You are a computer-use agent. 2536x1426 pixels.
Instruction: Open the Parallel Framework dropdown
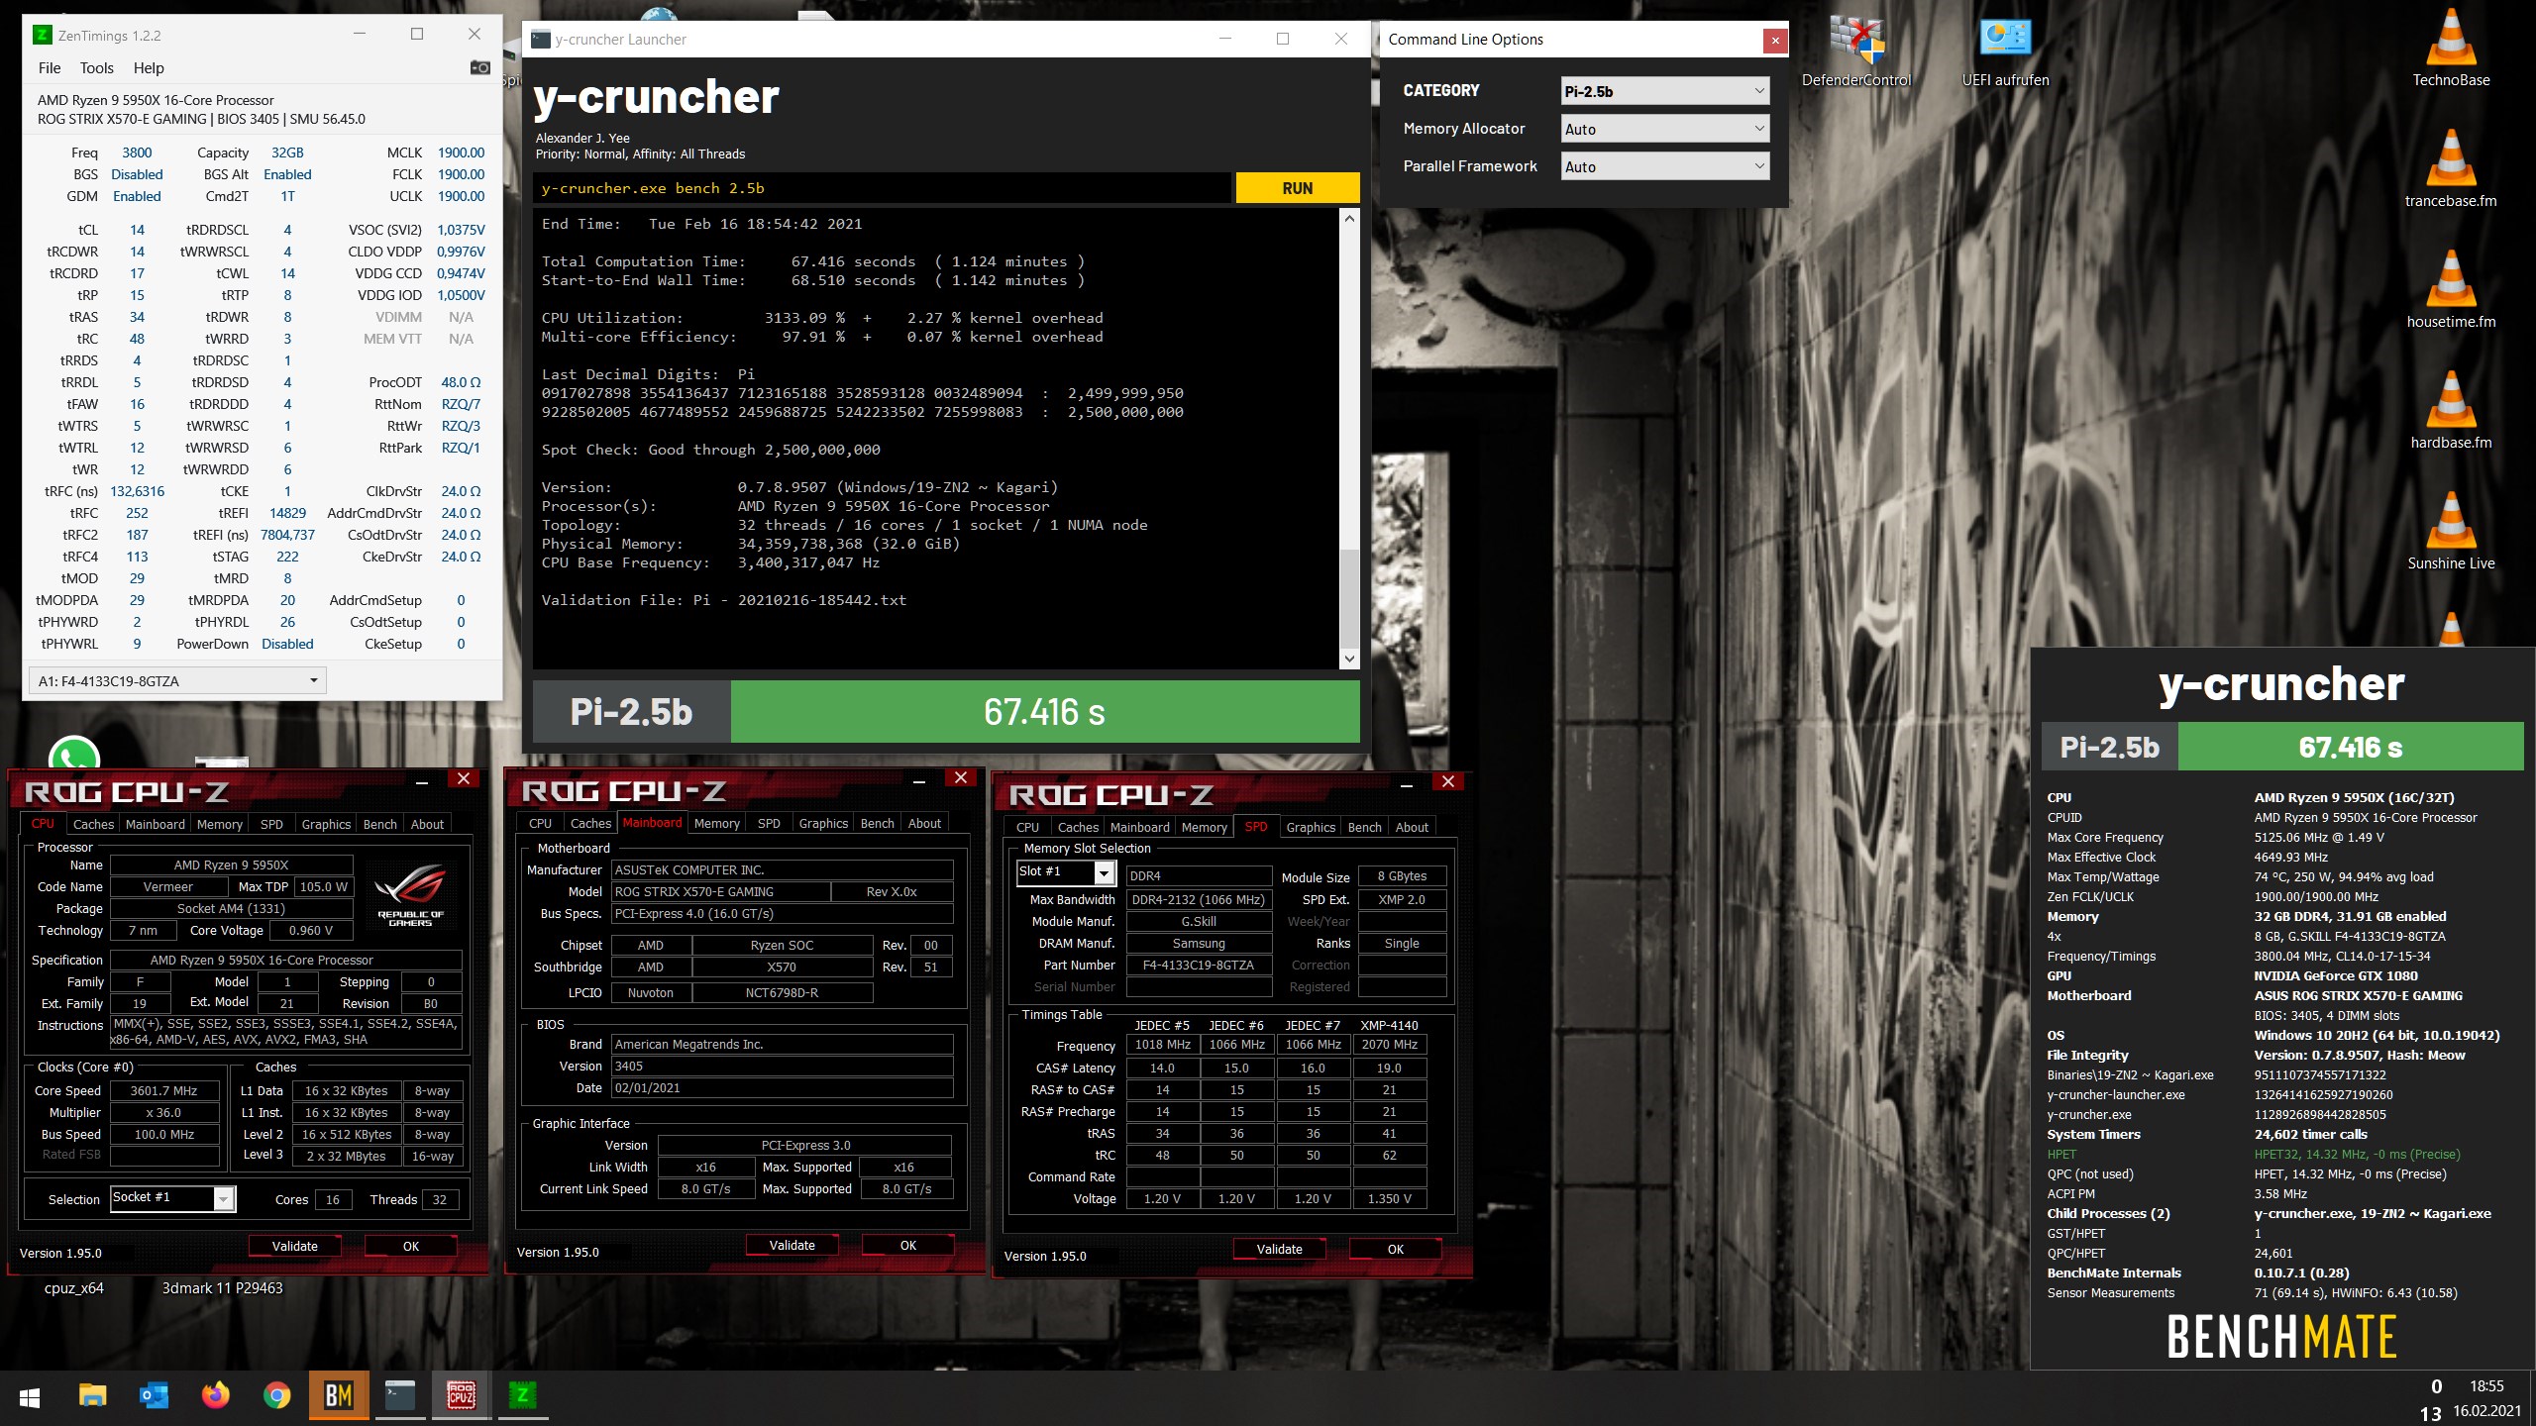point(1665,166)
